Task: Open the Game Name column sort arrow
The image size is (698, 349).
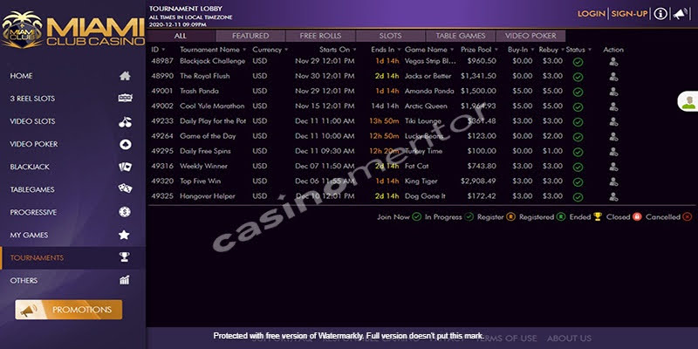Action: (x=452, y=50)
